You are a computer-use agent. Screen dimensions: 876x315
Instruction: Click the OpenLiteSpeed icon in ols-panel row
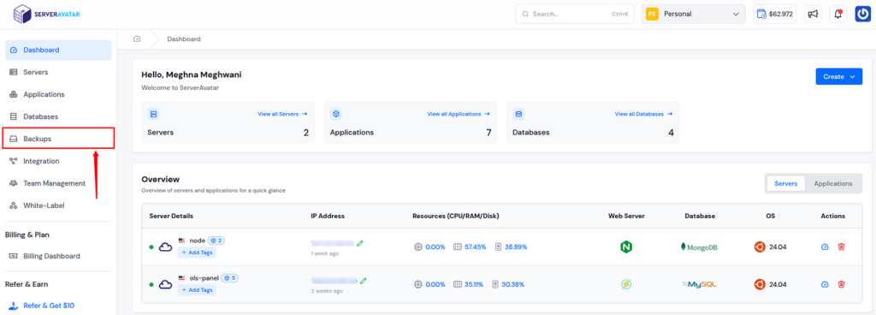tap(626, 284)
